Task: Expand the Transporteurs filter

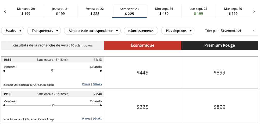Action: (44, 31)
